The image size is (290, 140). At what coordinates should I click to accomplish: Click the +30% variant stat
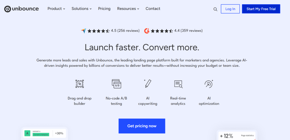(59, 133)
